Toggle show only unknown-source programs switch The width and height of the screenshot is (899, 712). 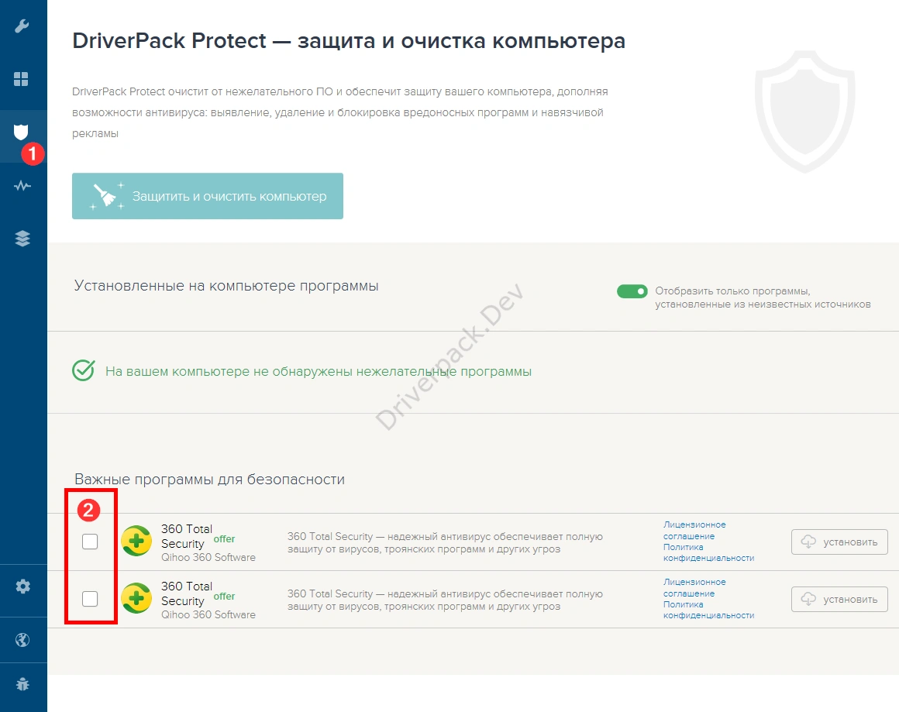(x=632, y=291)
